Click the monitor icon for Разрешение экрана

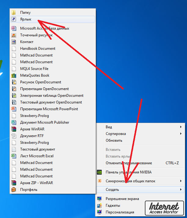99,199
